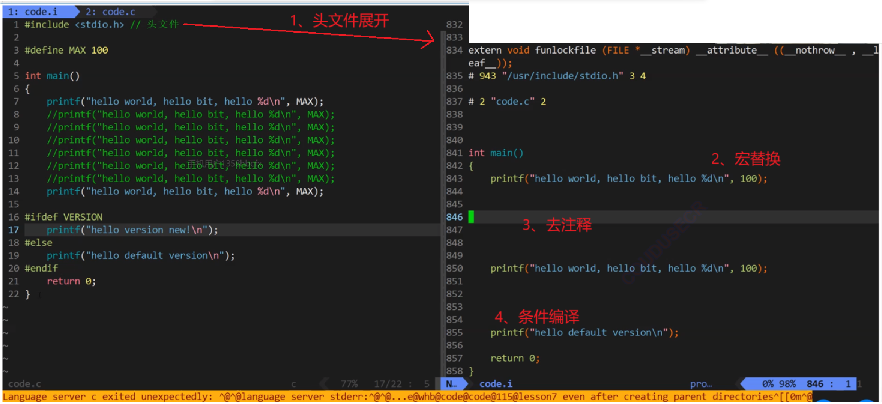
Task: Click the "pro…" label in right status bar
Action: coord(701,384)
